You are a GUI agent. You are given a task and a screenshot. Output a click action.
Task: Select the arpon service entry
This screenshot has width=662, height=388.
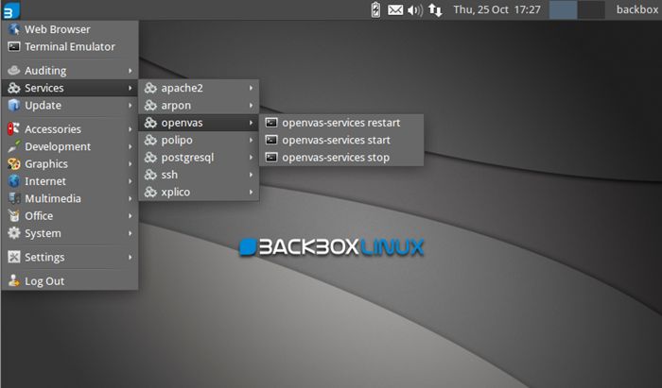pyautogui.click(x=199, y=106)
